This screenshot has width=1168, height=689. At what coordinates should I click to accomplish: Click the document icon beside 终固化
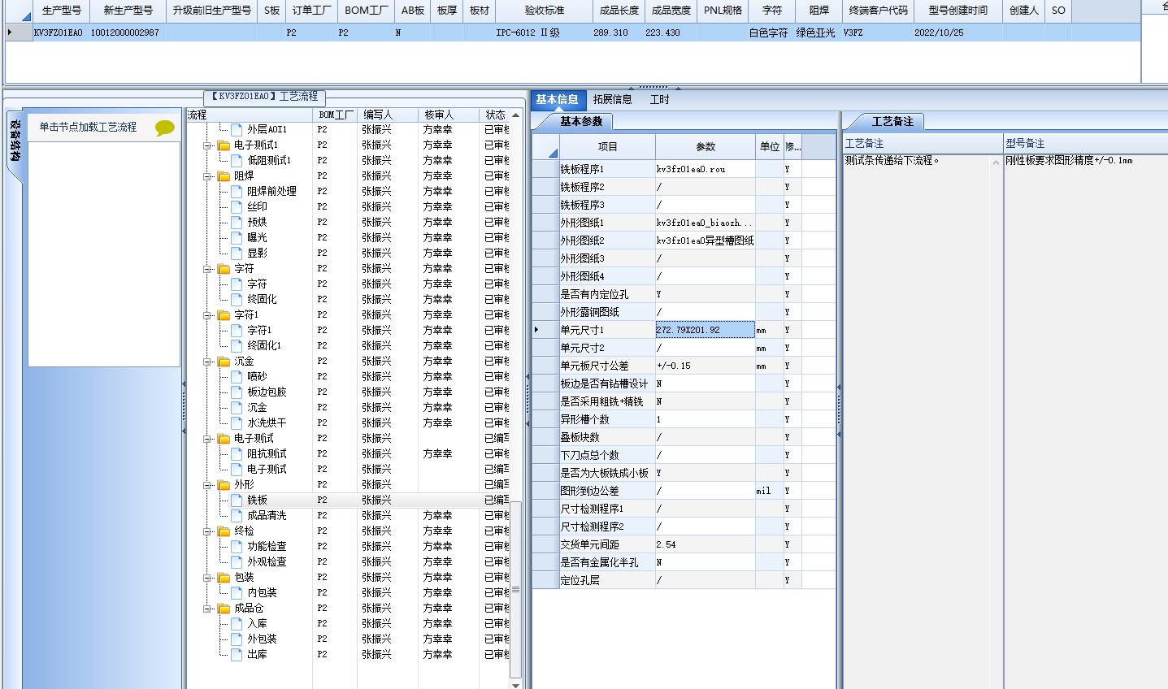[x=237, y=299]
